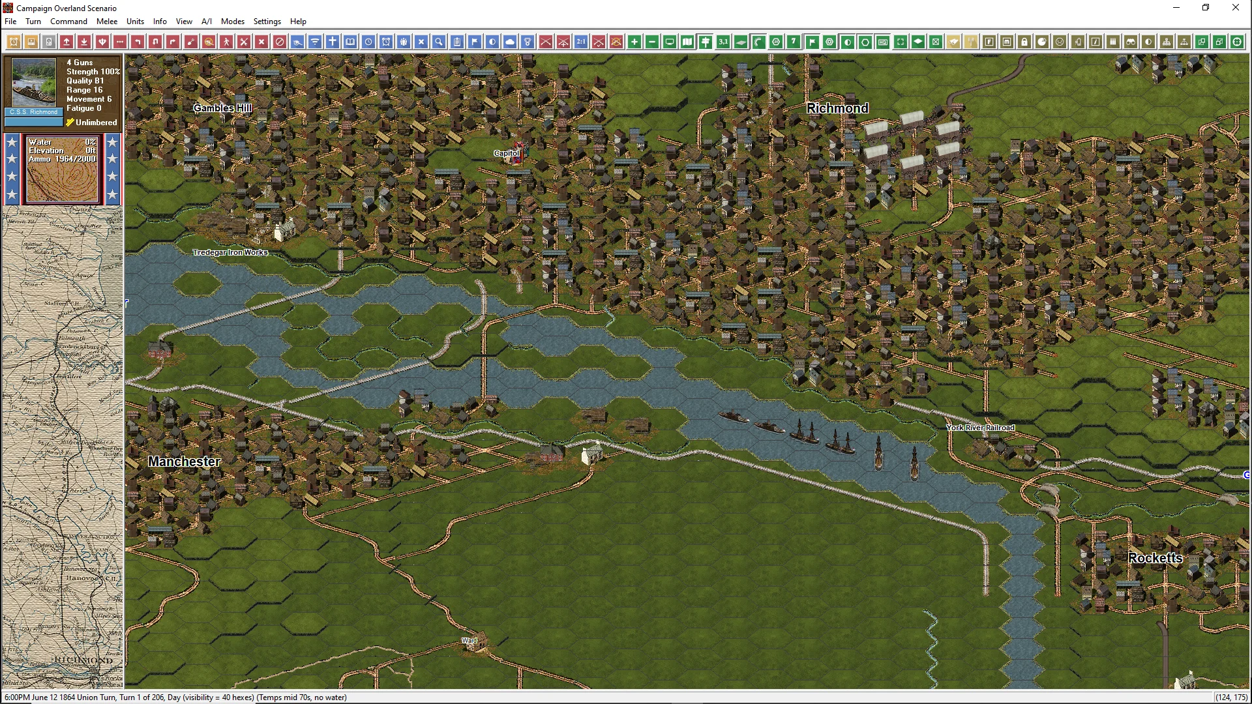Open the Settings dropdown menu

267,22
